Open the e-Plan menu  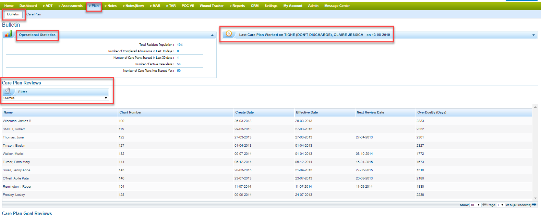pyautogui.click(x=94, y=6)
